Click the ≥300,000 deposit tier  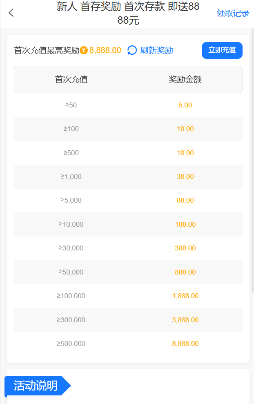click(x=71, y=320)
